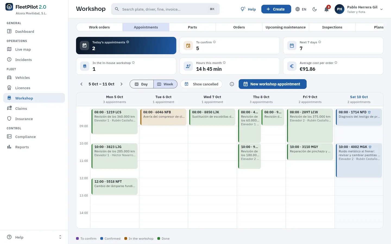Click the Help lightbulb in top bar
The height and width of the screenshot is (244, 391).
click(248, 9)
